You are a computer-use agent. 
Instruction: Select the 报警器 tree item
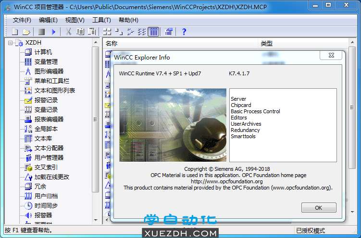(43, 215)
